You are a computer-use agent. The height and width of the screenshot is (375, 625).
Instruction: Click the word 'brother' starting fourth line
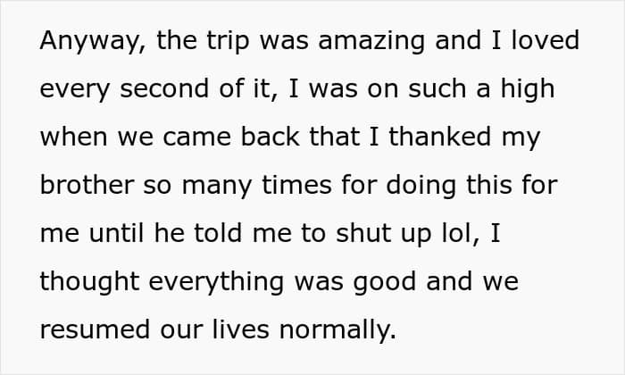click(87, 185)
